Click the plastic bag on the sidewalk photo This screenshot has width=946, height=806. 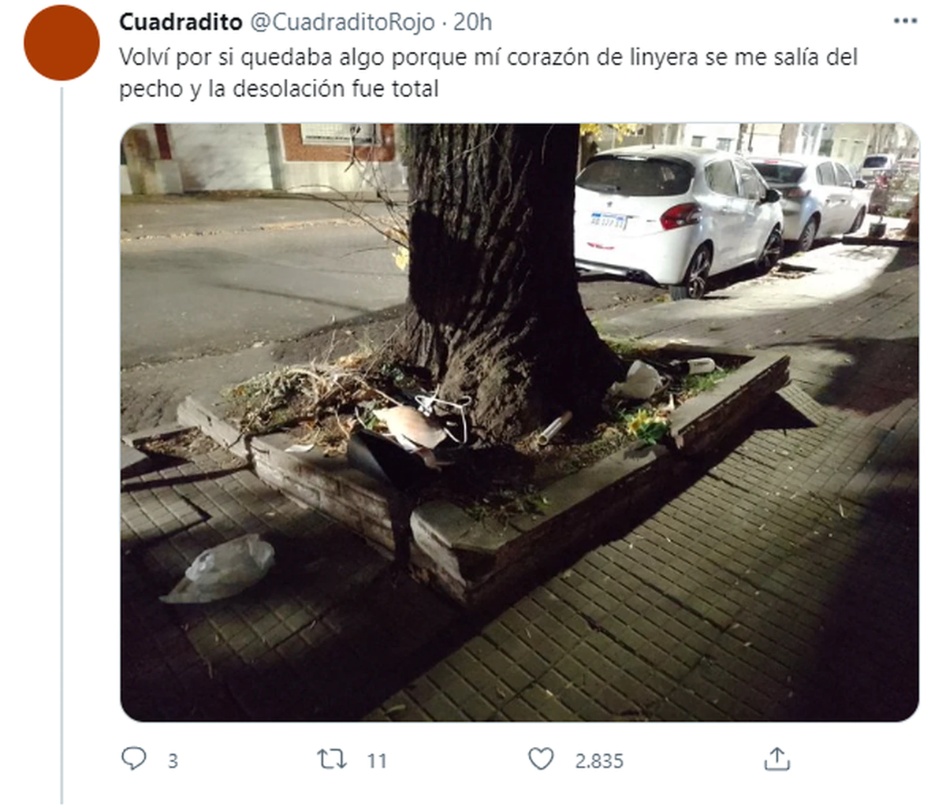[x=220, y=569]
